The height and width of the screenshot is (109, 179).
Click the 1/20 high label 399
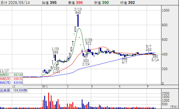55,52
